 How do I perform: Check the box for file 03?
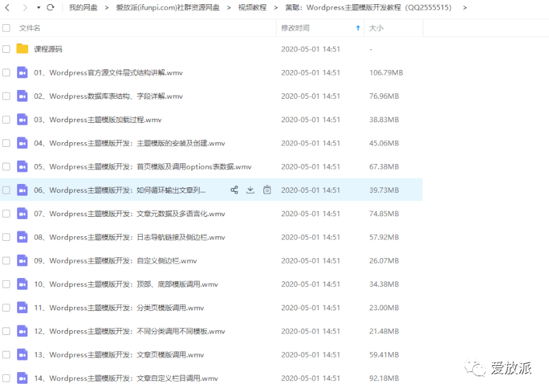[6, 119]
